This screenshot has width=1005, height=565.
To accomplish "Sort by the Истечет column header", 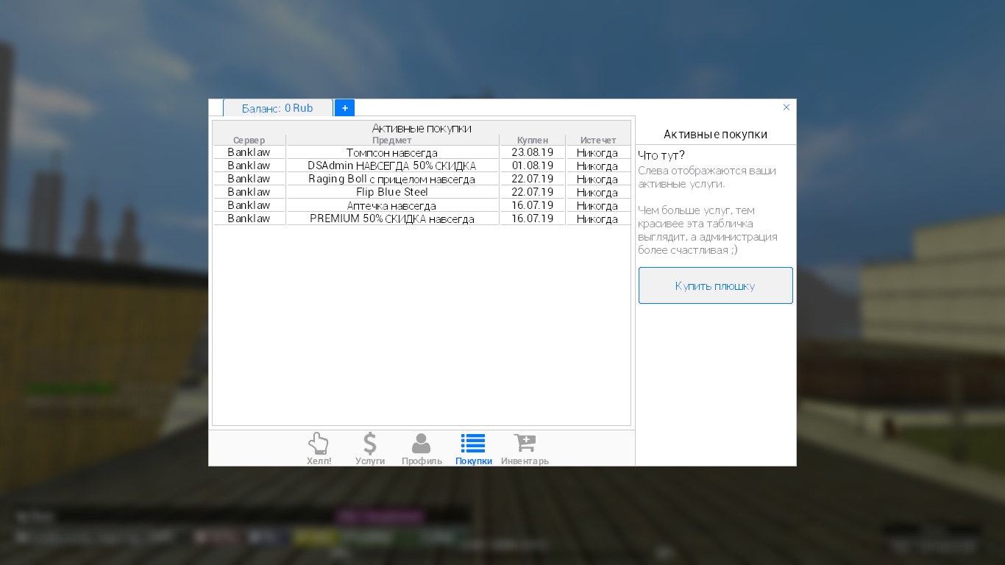I will click(x=598, y=140).
